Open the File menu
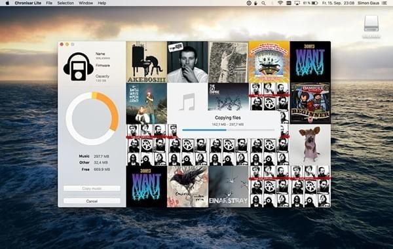This screenshot has height=249, width=393. 49,3
